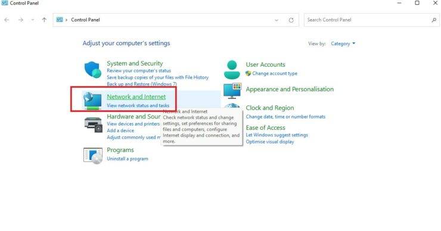Maximize the Control Panel window
The height and width of the screenshot is (231, 441).
[x=417, y=3]
